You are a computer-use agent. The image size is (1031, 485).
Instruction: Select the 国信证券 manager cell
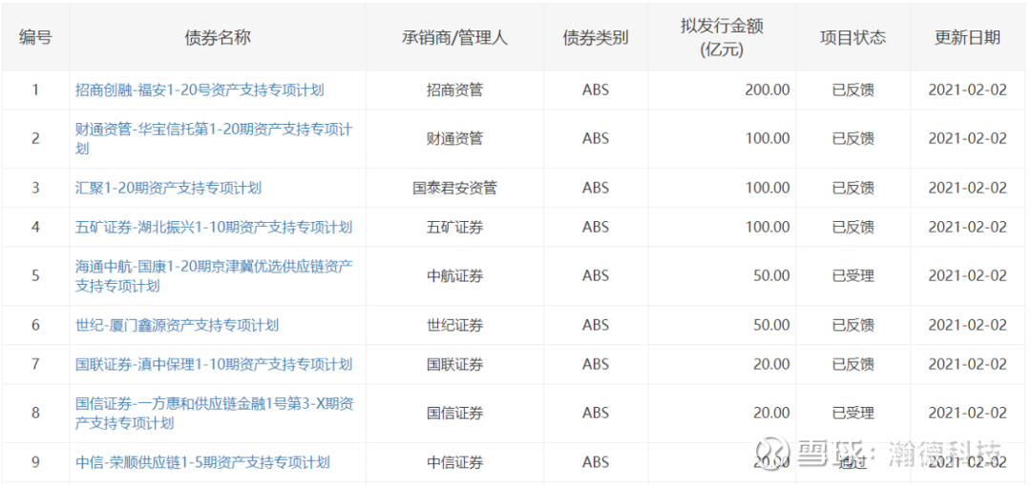[x=454, y=413]
